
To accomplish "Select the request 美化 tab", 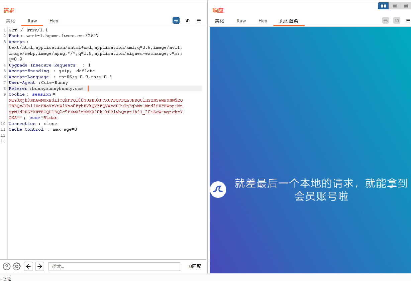I will tap(11, 21).
